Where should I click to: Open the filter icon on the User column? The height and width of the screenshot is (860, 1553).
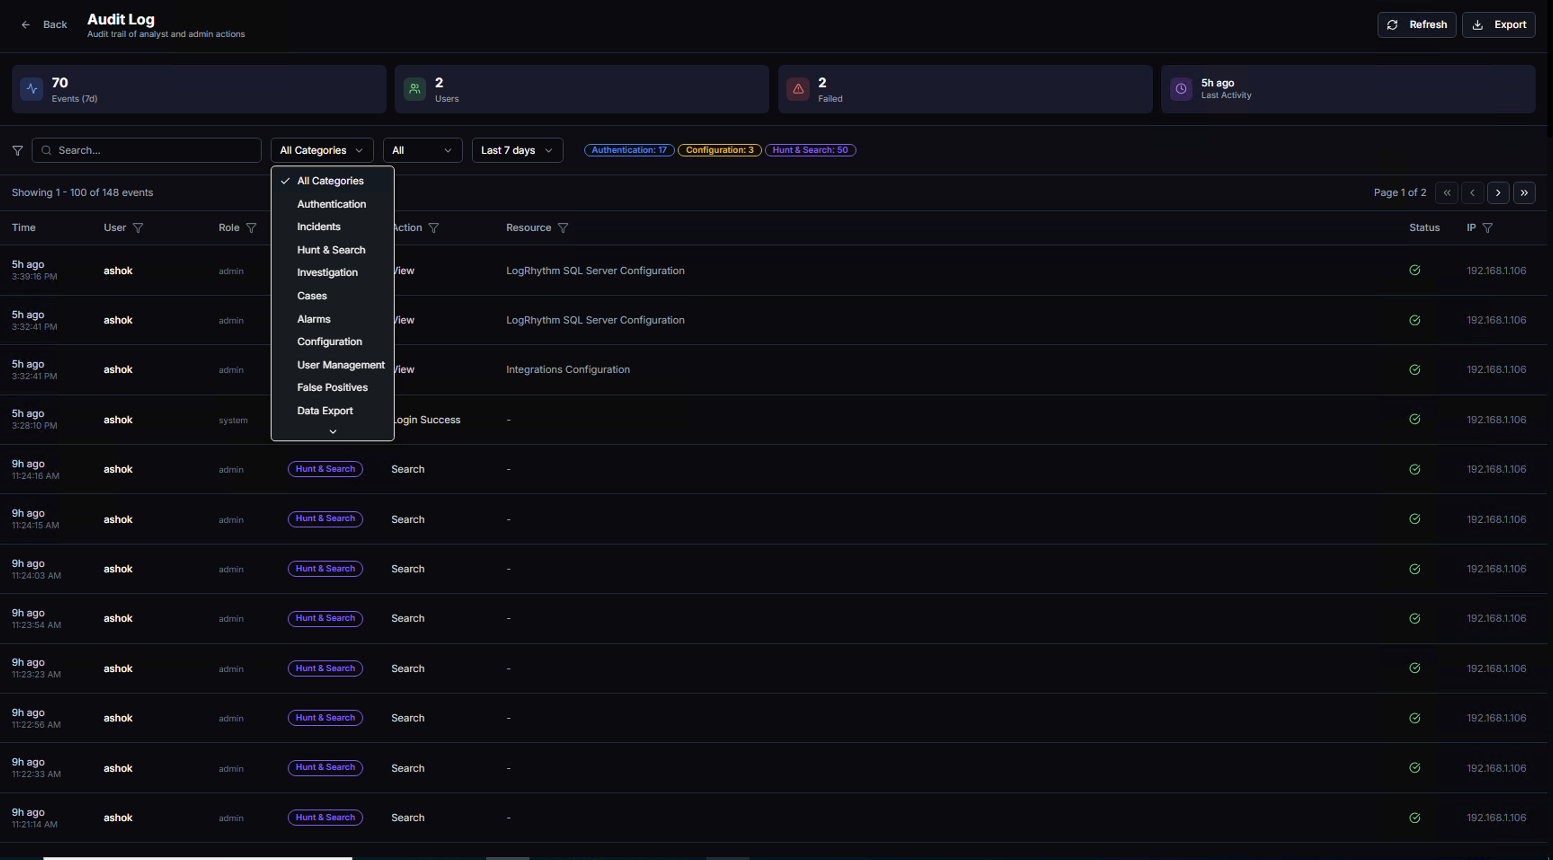point(138,228)
